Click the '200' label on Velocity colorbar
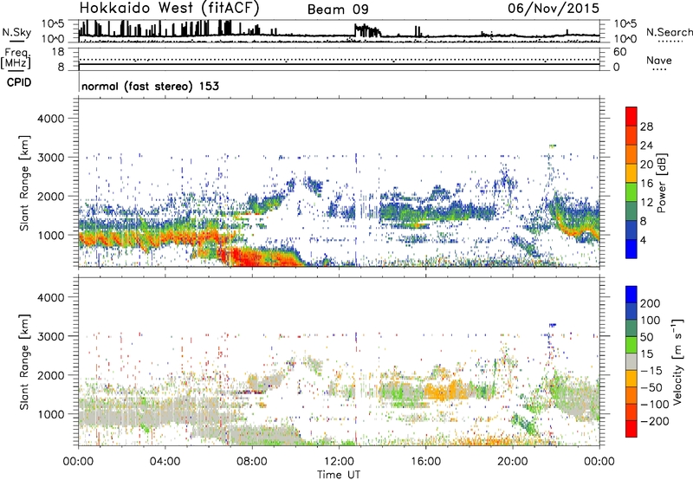 [x=651, y=303]
